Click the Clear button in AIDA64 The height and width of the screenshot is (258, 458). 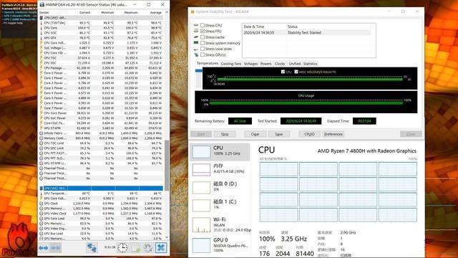pyautogui.click(x=255, y=134)
